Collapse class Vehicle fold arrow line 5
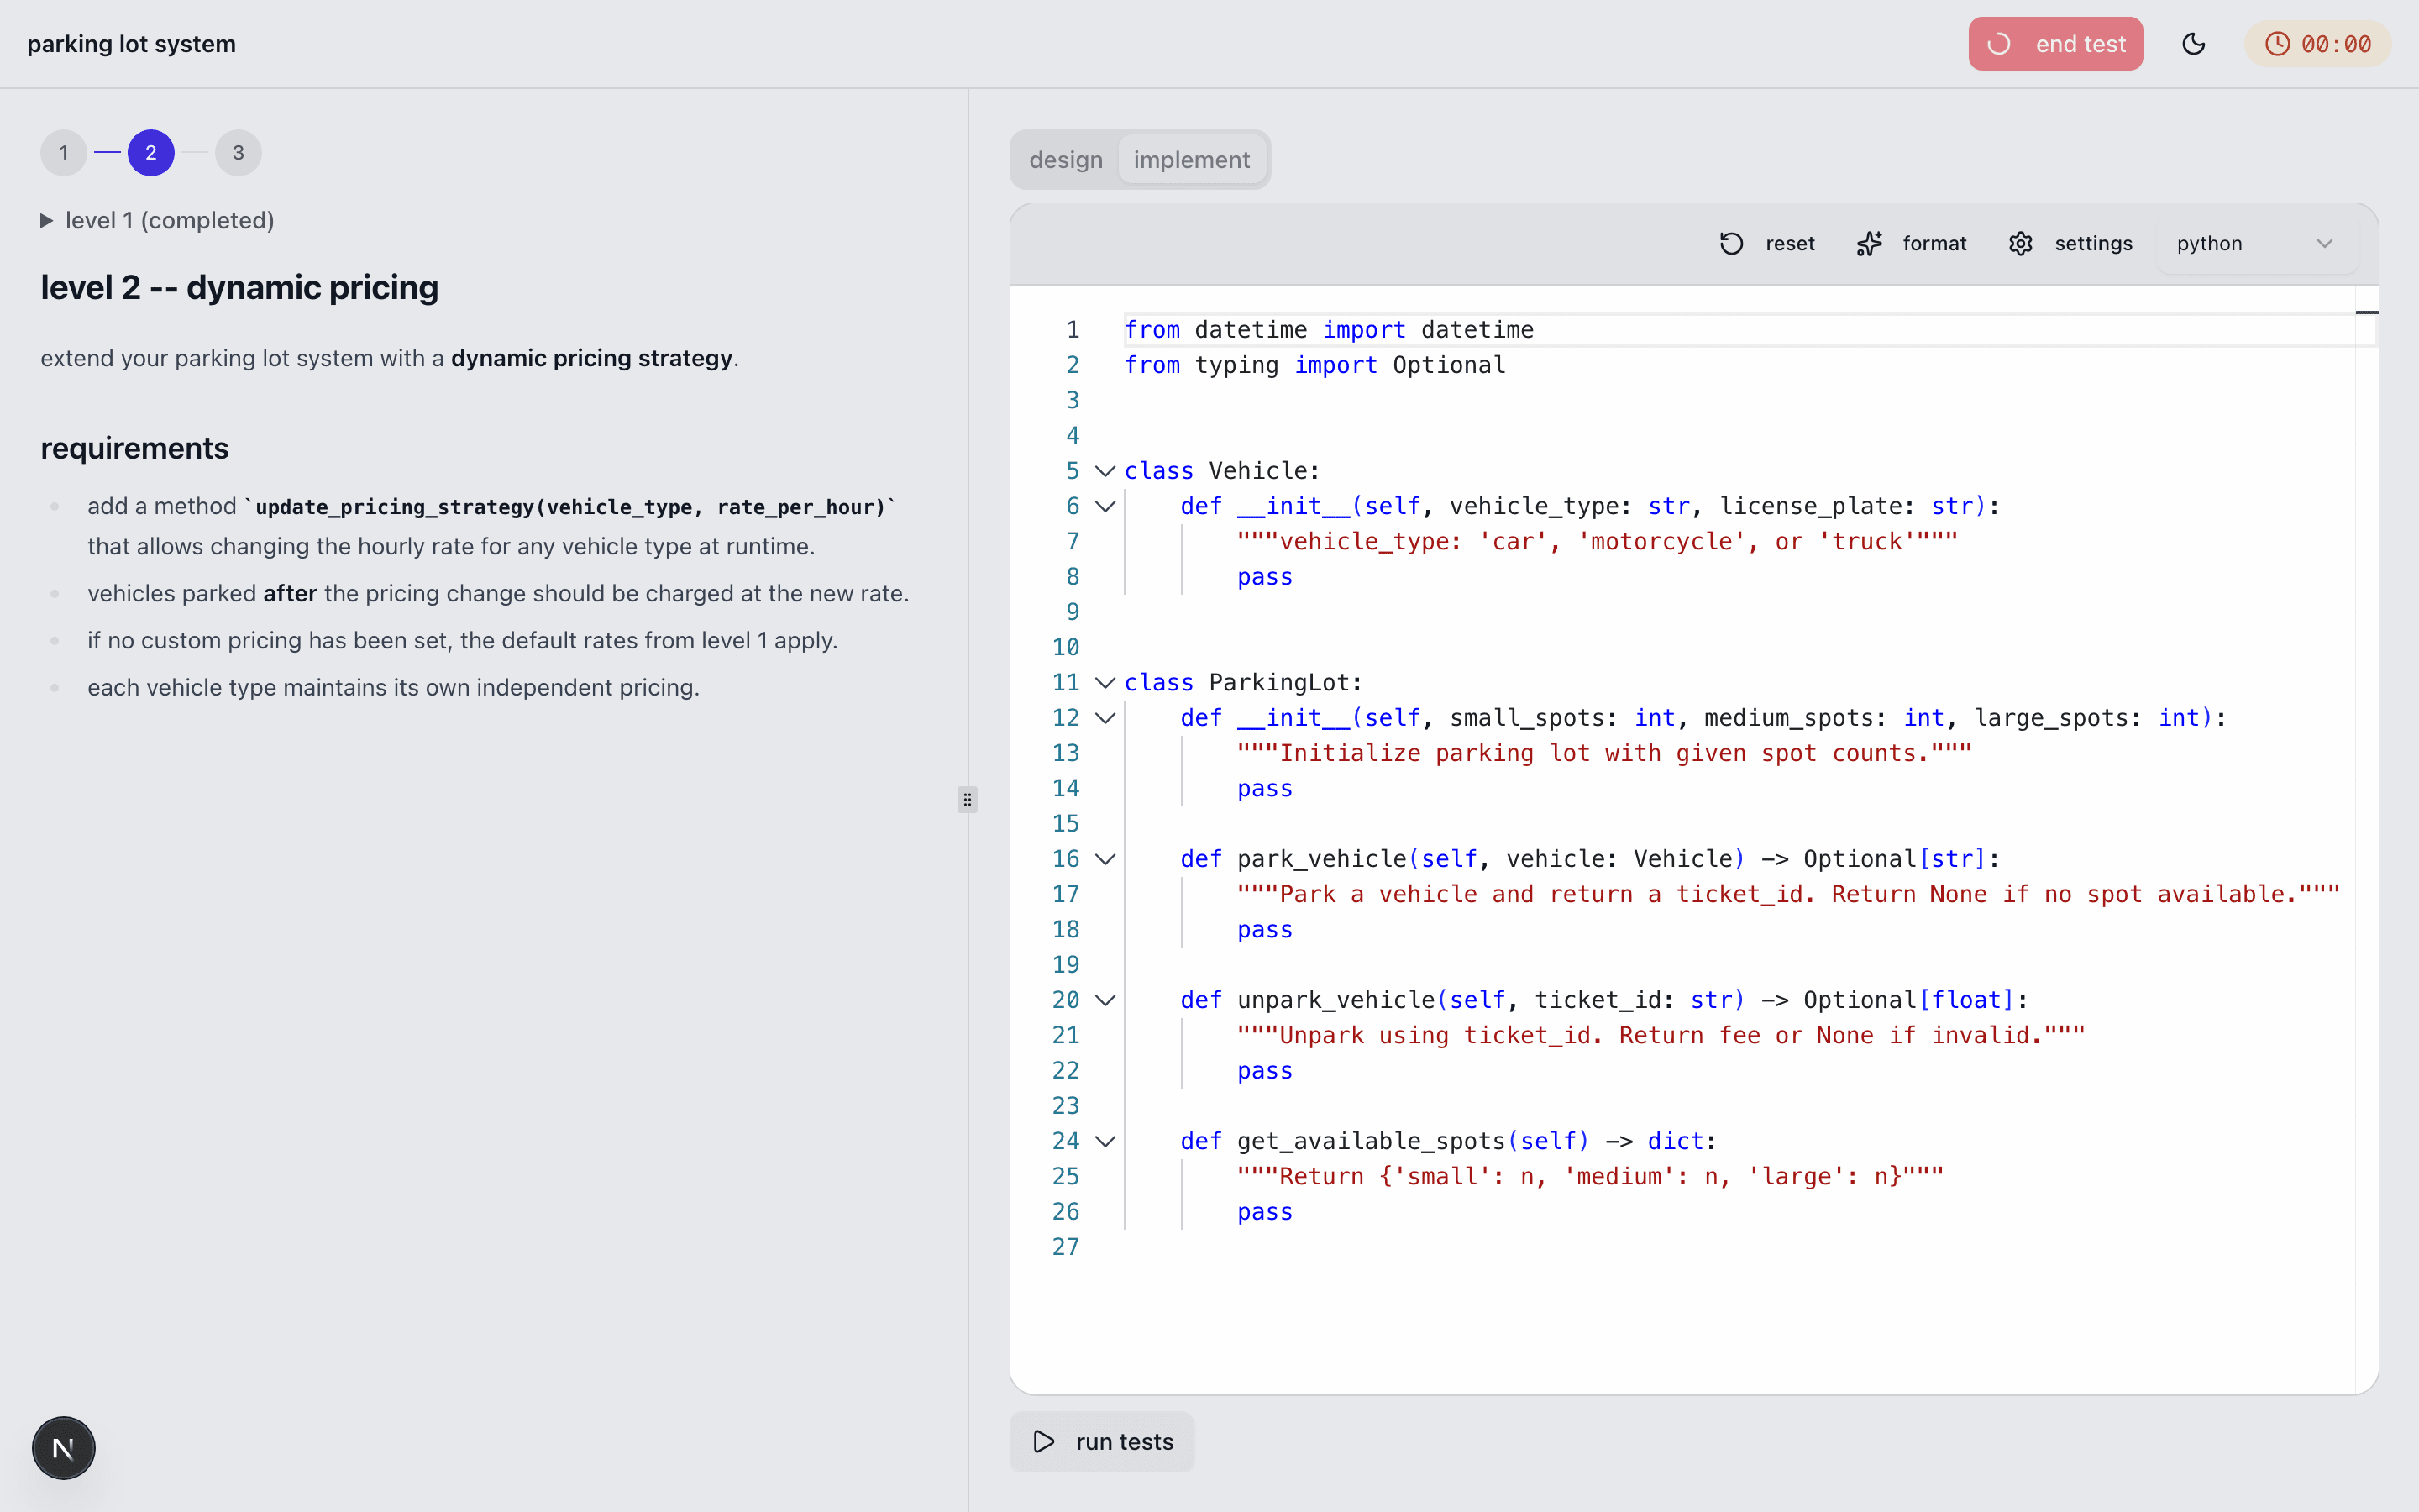2419x1512 pixels. 1105,471
